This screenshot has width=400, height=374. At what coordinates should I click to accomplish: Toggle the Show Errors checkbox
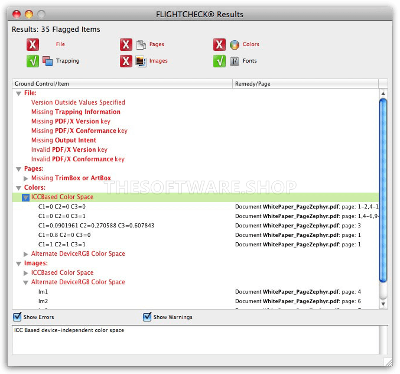[17, 317]
